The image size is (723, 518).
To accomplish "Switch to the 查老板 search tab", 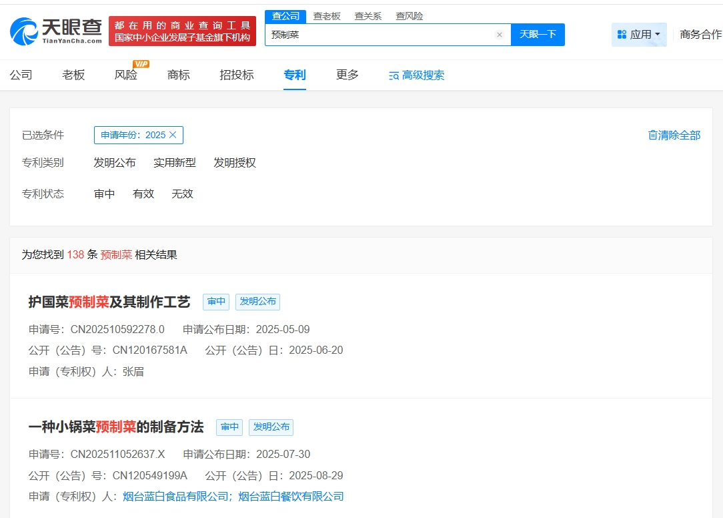I will pyautogui.click(x=327, y=16).
